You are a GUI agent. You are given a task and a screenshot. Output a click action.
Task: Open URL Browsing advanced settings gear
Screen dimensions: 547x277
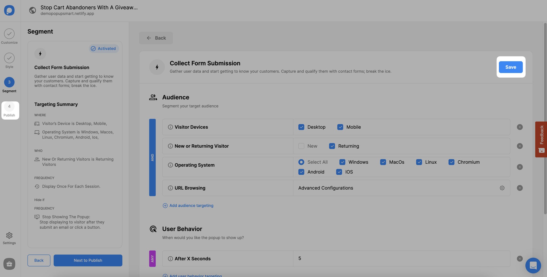pyautogui.click(x=502, y=188)
